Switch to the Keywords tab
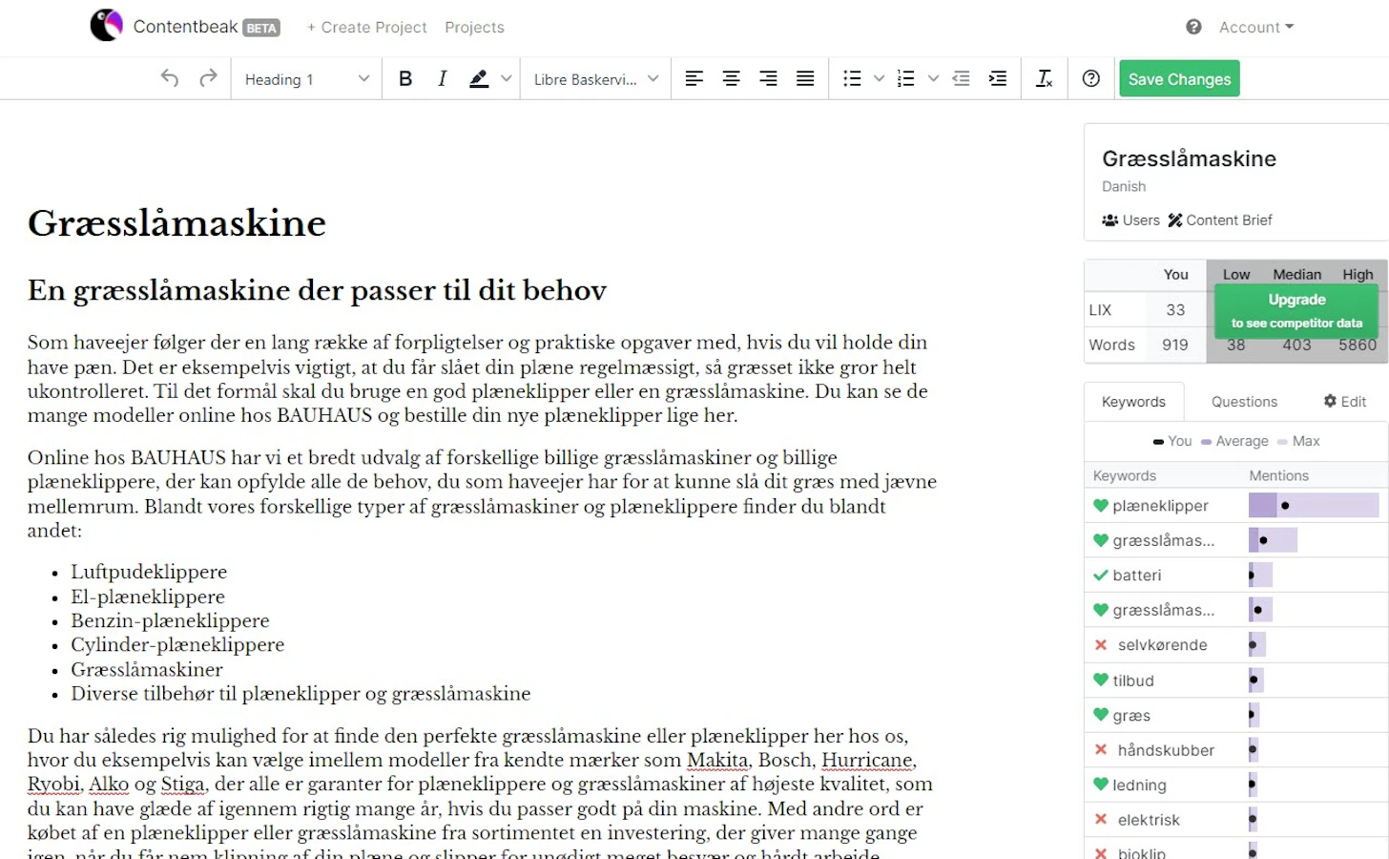 click(1133, 402)
